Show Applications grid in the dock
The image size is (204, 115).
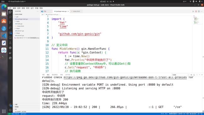click(x=4, y=111)
